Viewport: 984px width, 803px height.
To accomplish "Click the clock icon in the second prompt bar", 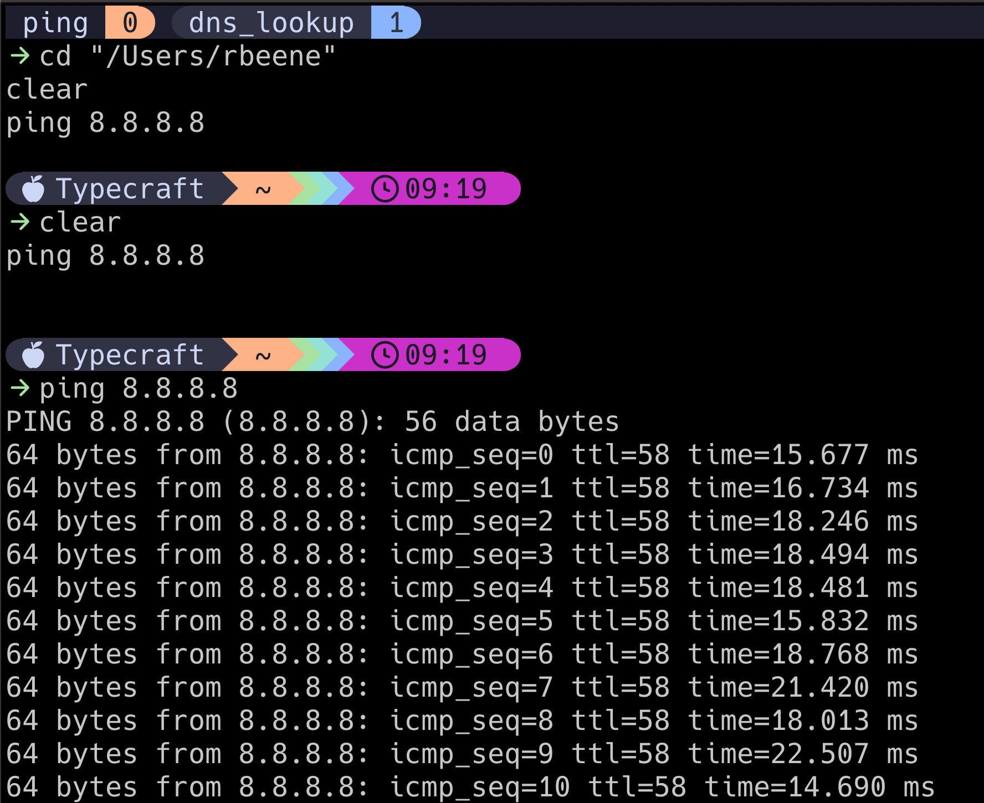I will click(385, 355).
